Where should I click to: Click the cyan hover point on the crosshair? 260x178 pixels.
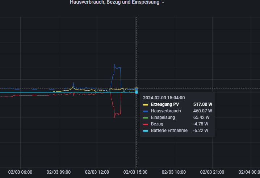tap(137, 92)
